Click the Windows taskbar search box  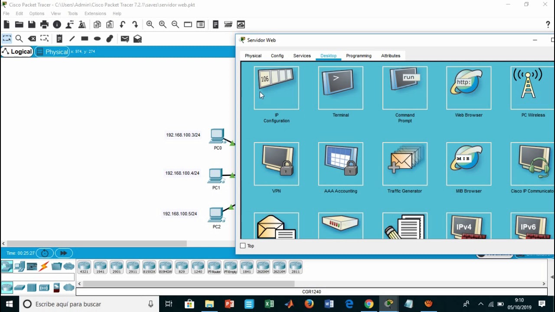[x=89, y=304]
